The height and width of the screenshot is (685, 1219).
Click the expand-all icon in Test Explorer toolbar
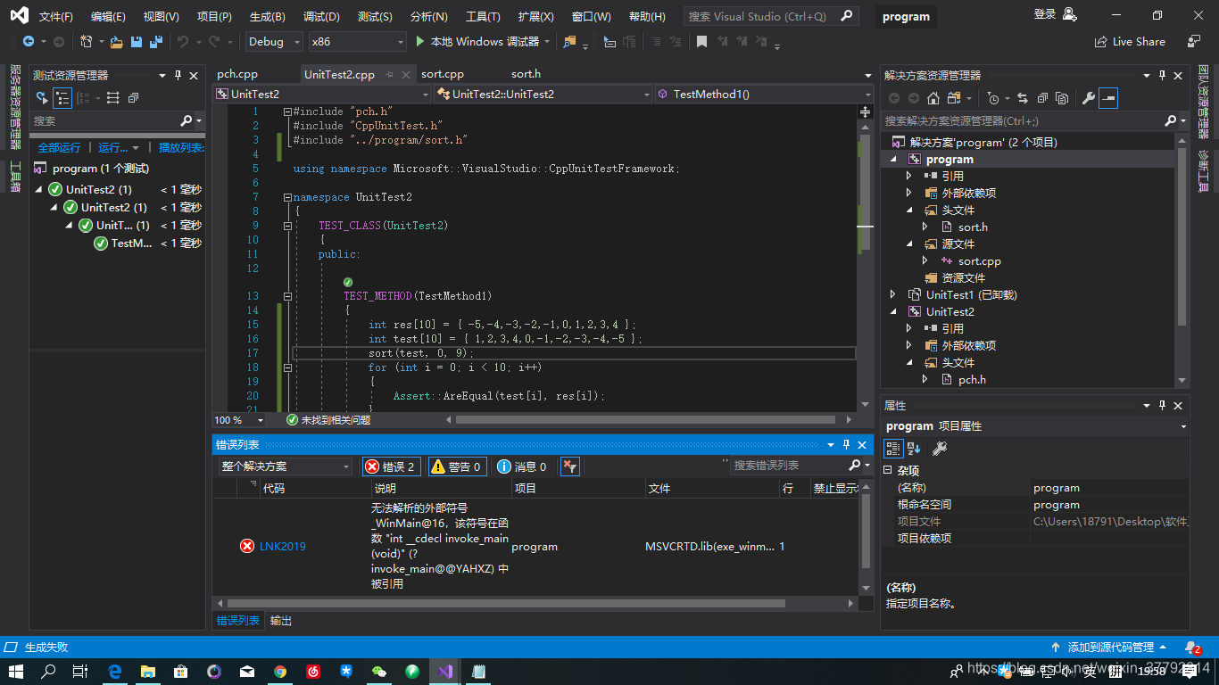click(x=113, y=98)
